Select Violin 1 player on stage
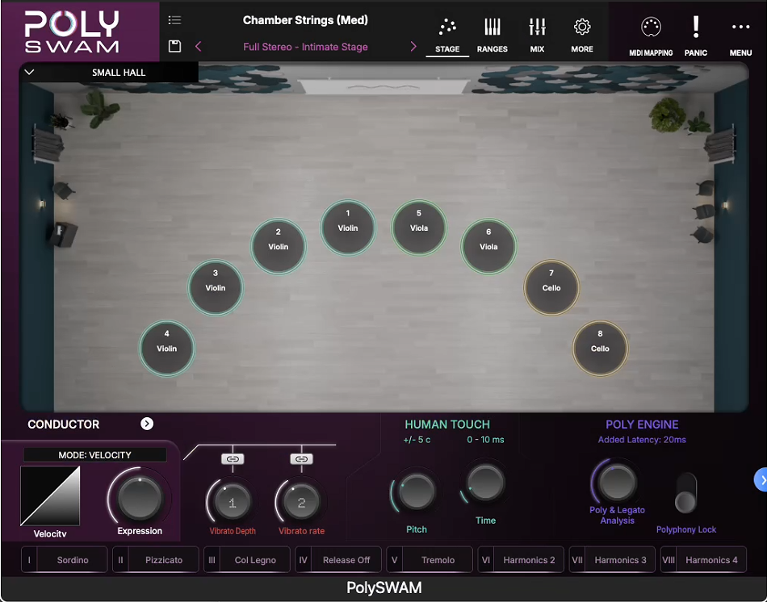This screenshot has width=767, height=602. point(348,228)
